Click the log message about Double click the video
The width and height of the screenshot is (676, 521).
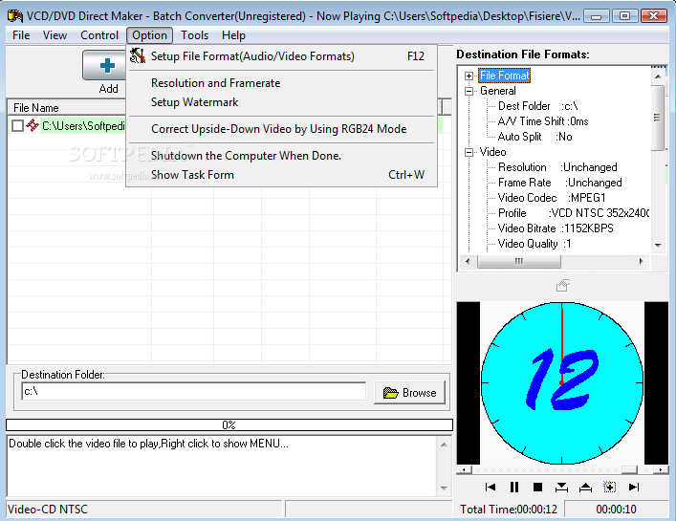coord(149,444)
